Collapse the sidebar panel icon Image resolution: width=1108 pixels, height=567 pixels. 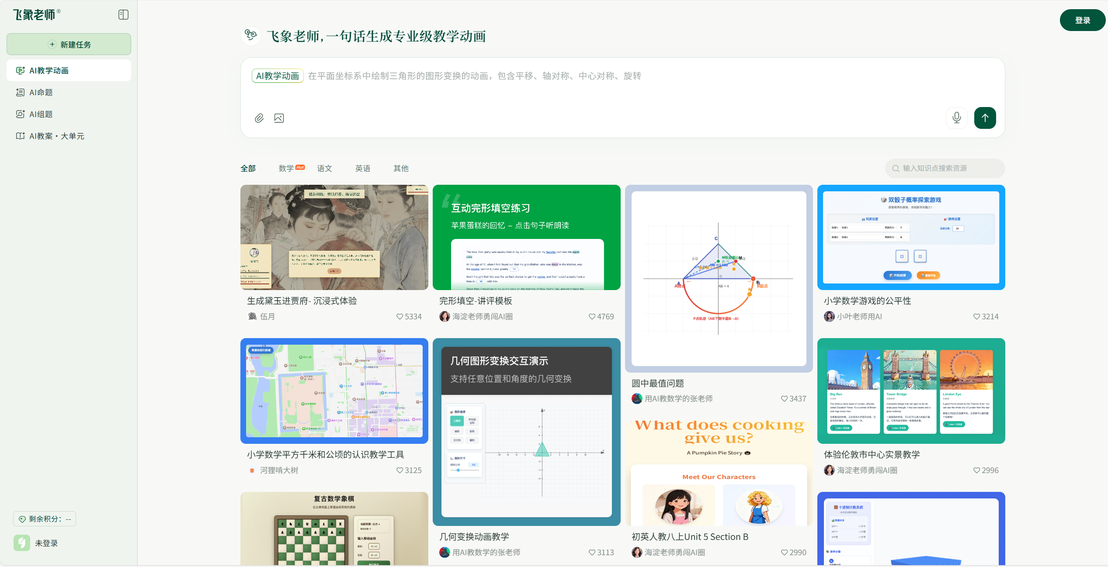(x=123, y=15)
